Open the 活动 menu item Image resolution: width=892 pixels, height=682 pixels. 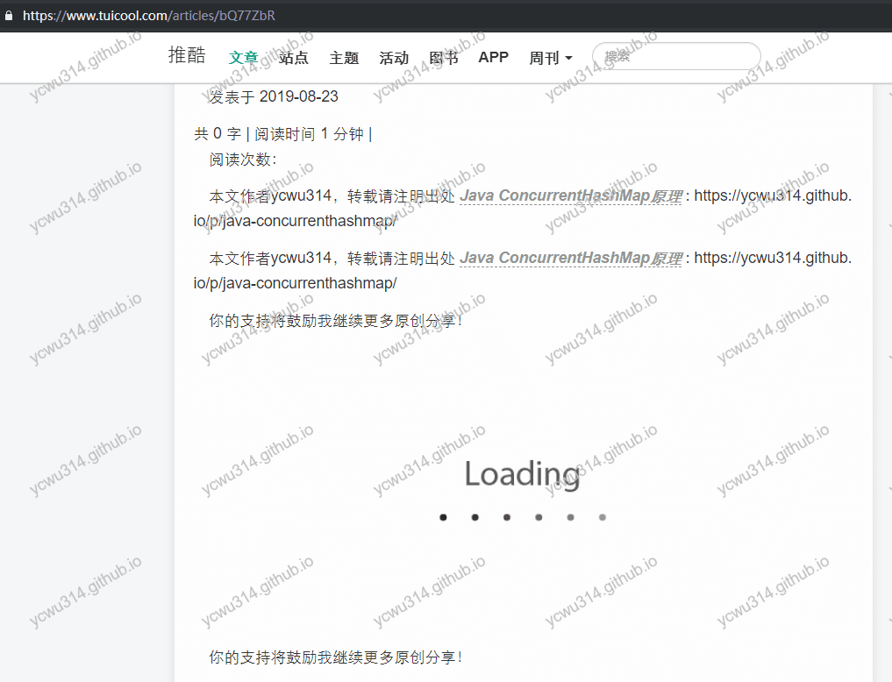coord(393,58)
